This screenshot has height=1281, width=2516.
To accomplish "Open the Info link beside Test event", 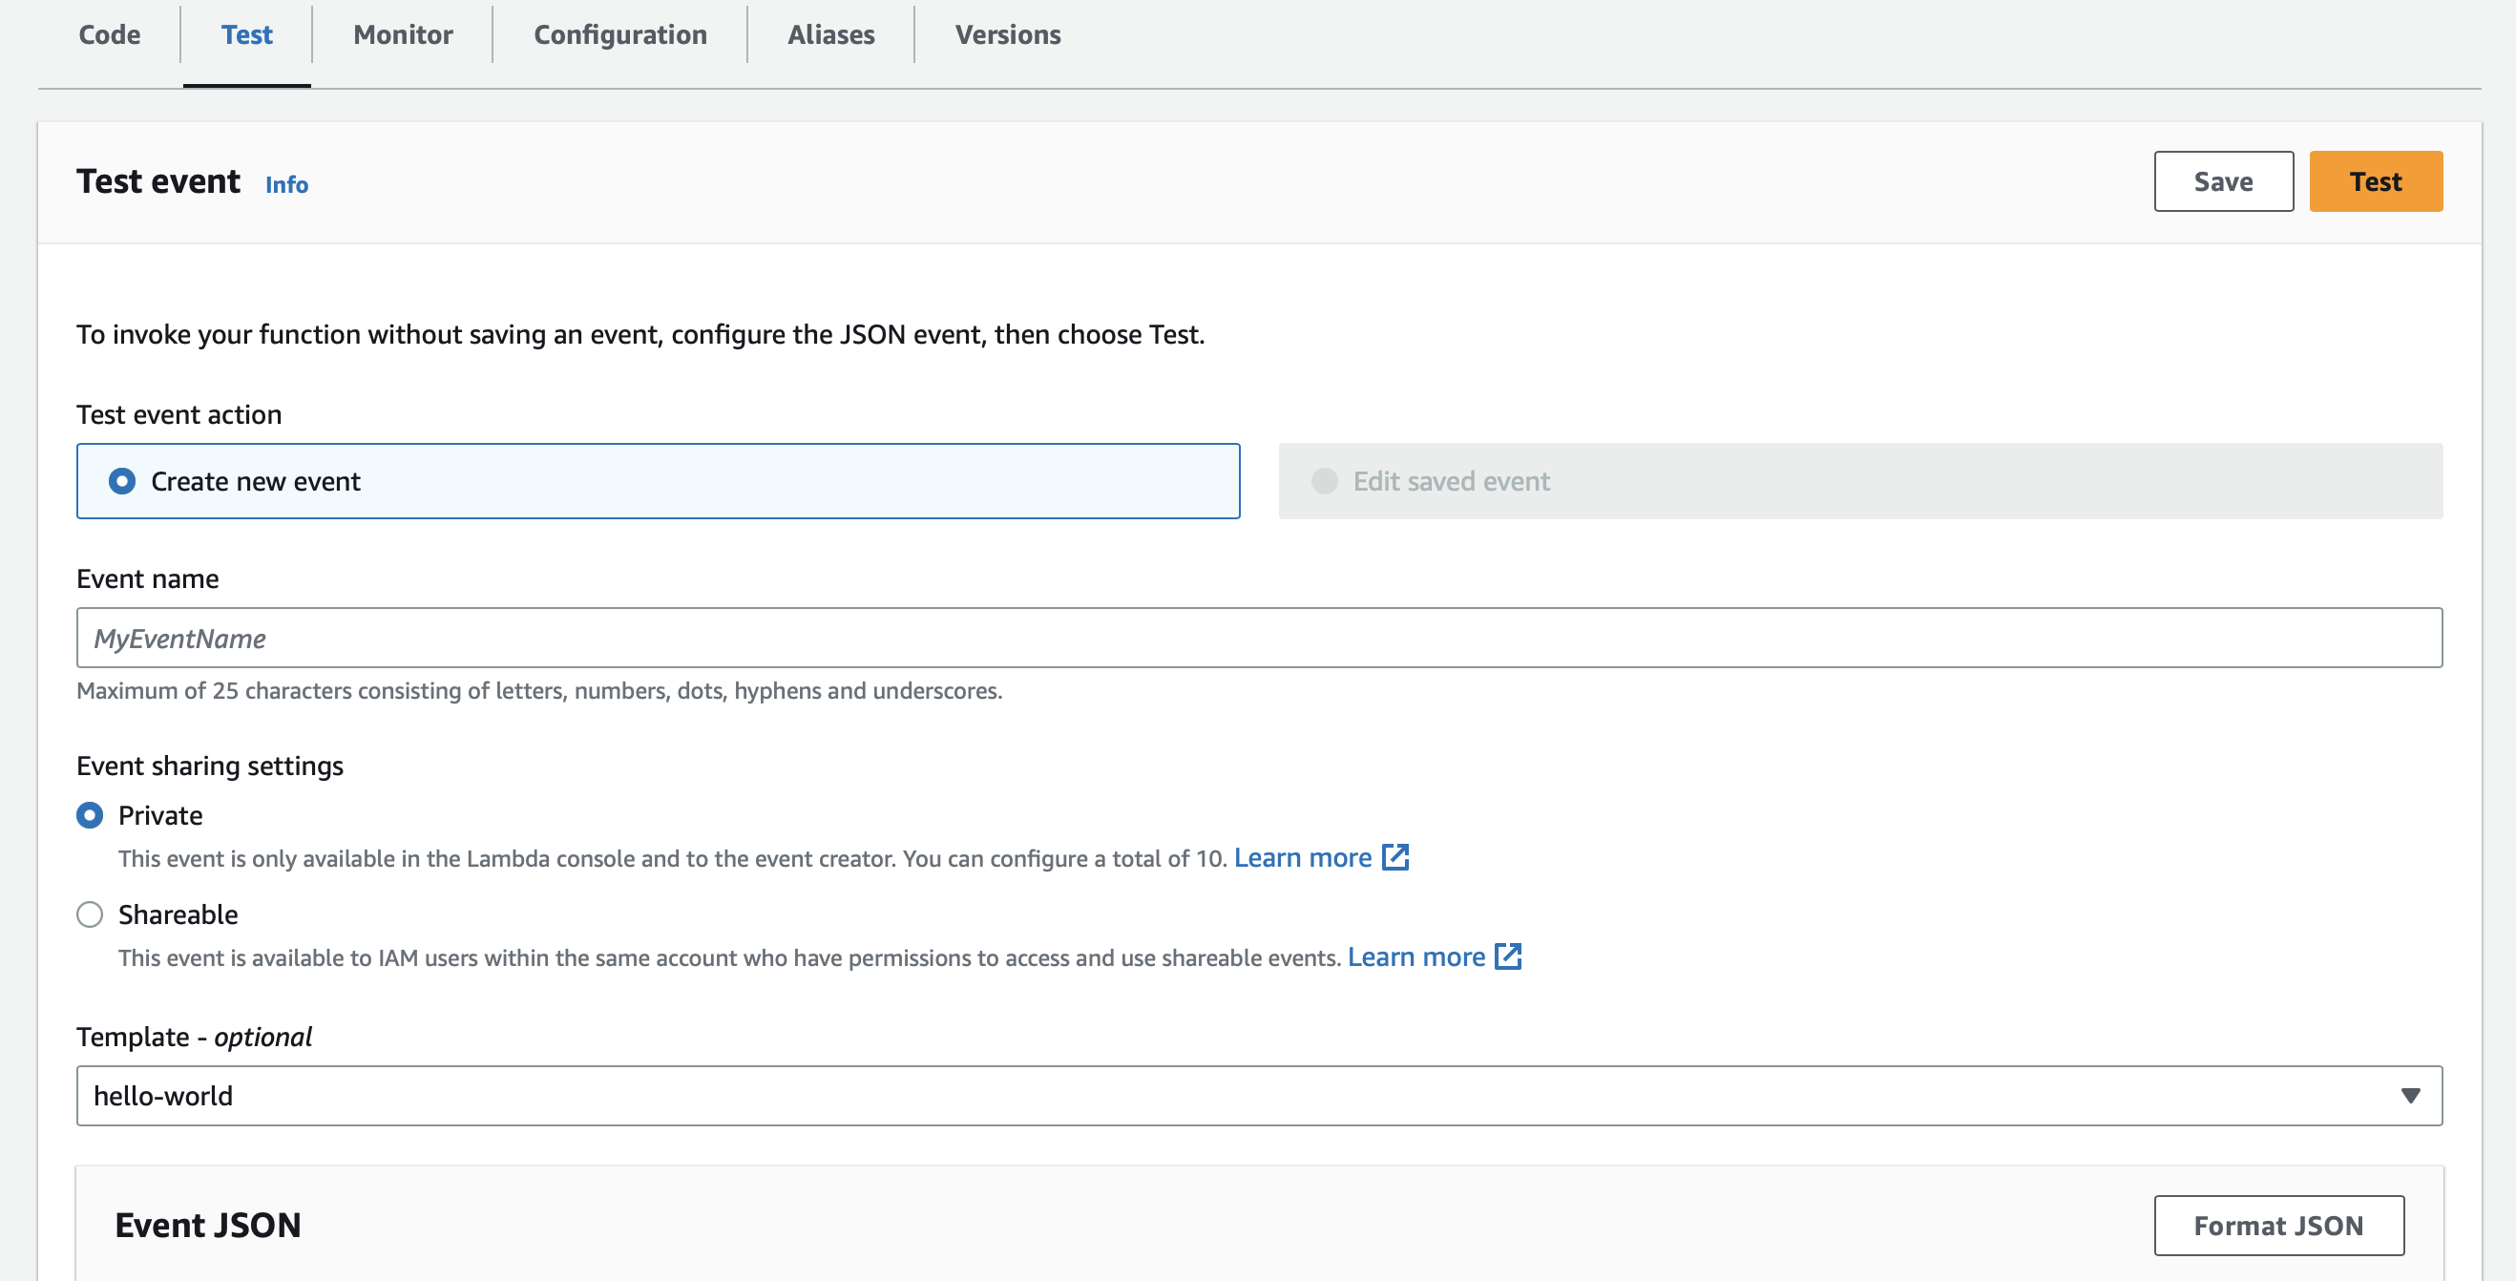I will coord(286,184).
